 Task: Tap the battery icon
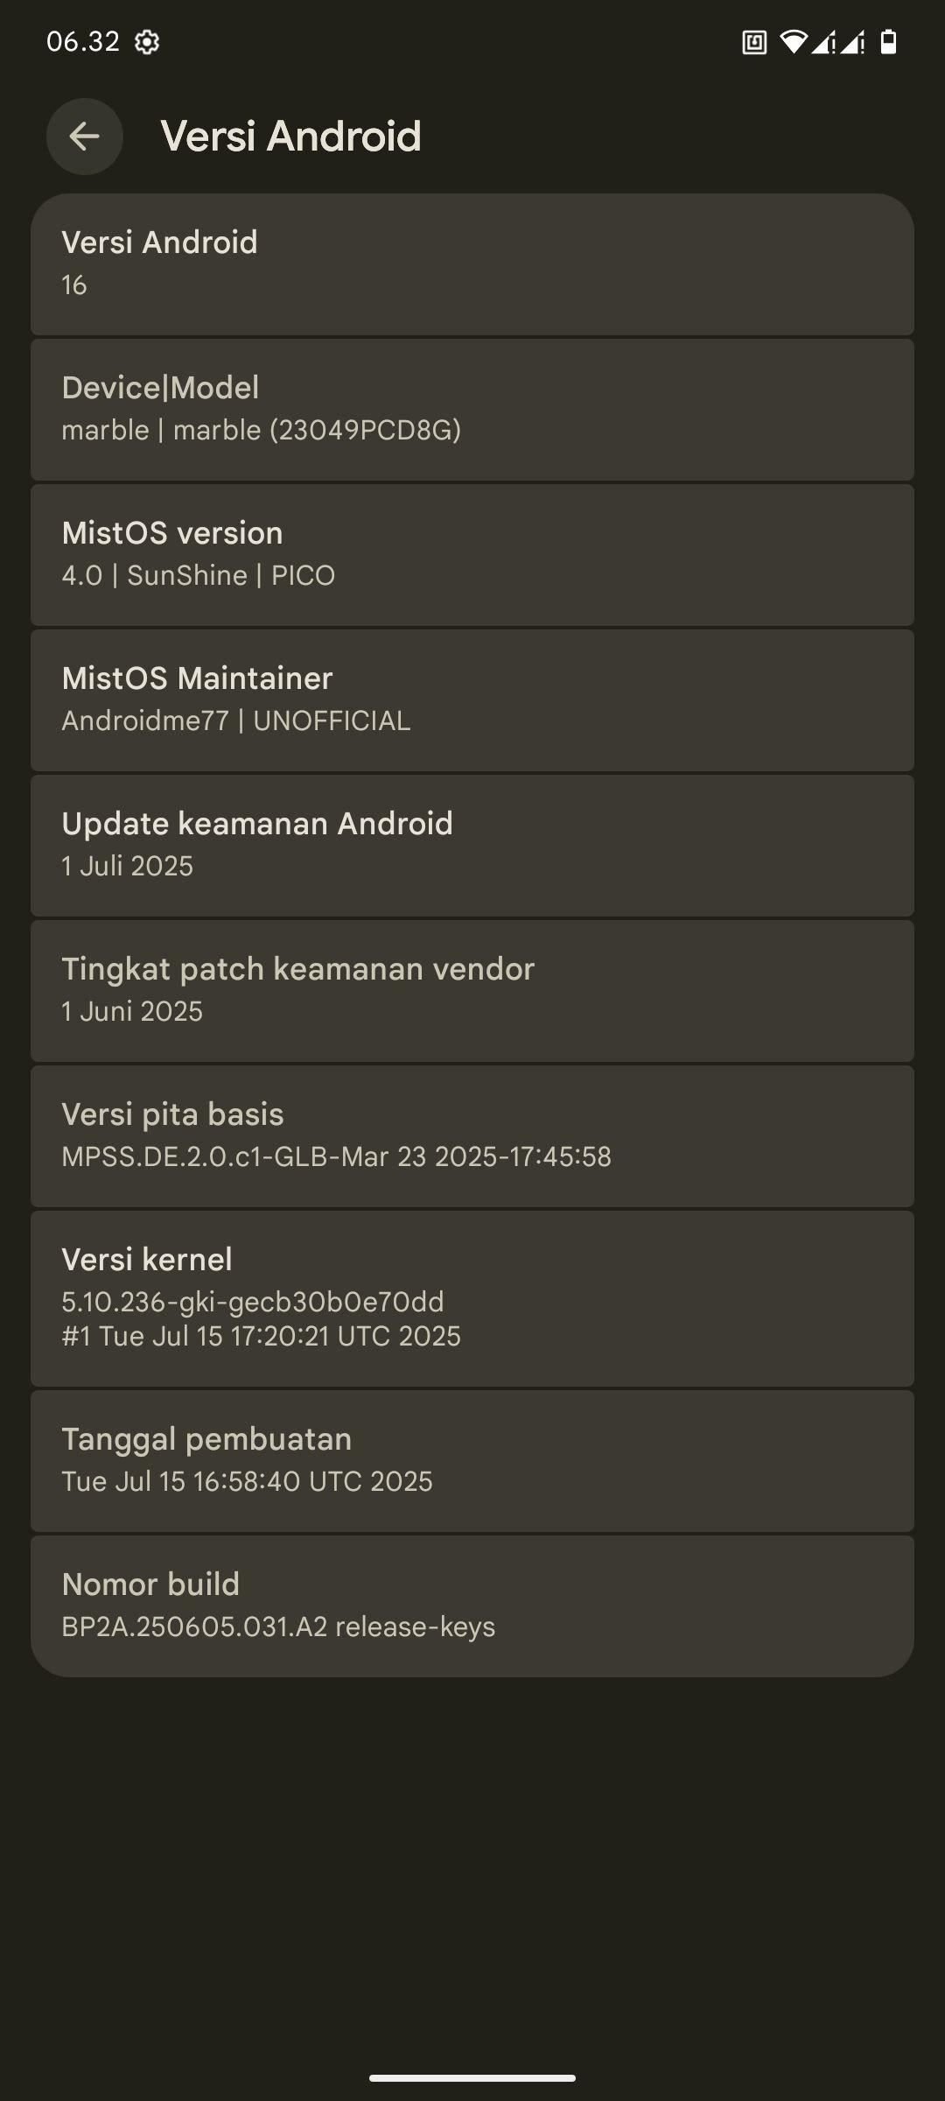pos(888,42)
